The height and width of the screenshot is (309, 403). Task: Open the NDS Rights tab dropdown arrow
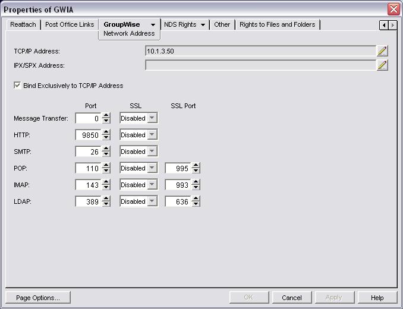coord(203,25)
